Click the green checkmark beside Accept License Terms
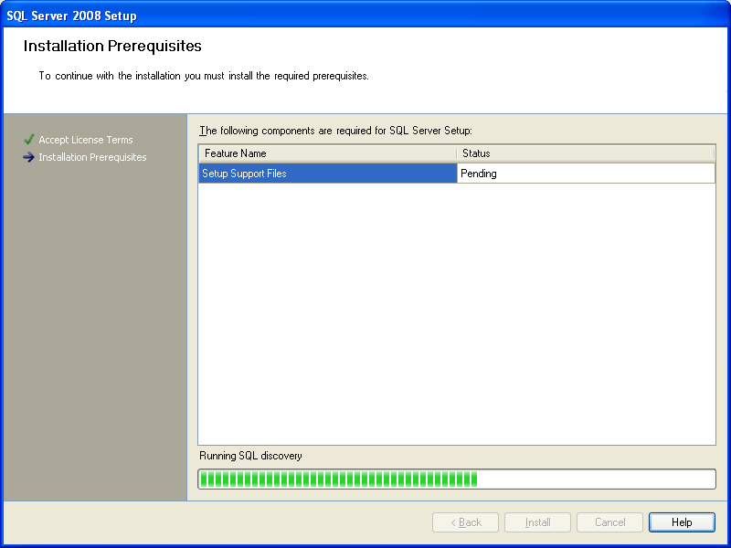Viewport: 731px width, 548px height. coord(29,140)
